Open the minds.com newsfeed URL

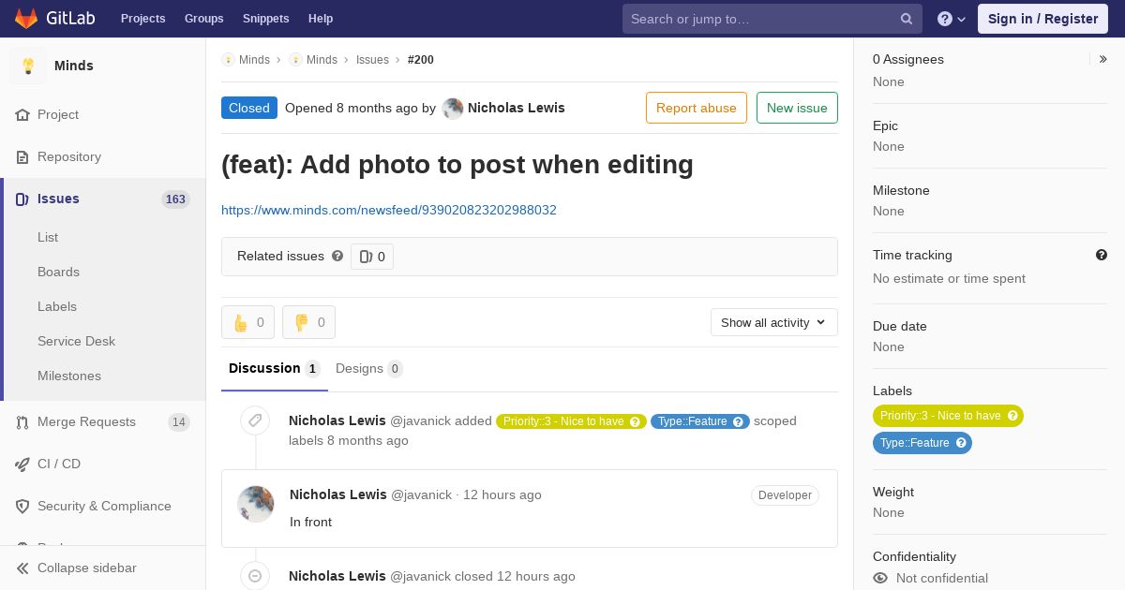(x=389, y=210)
